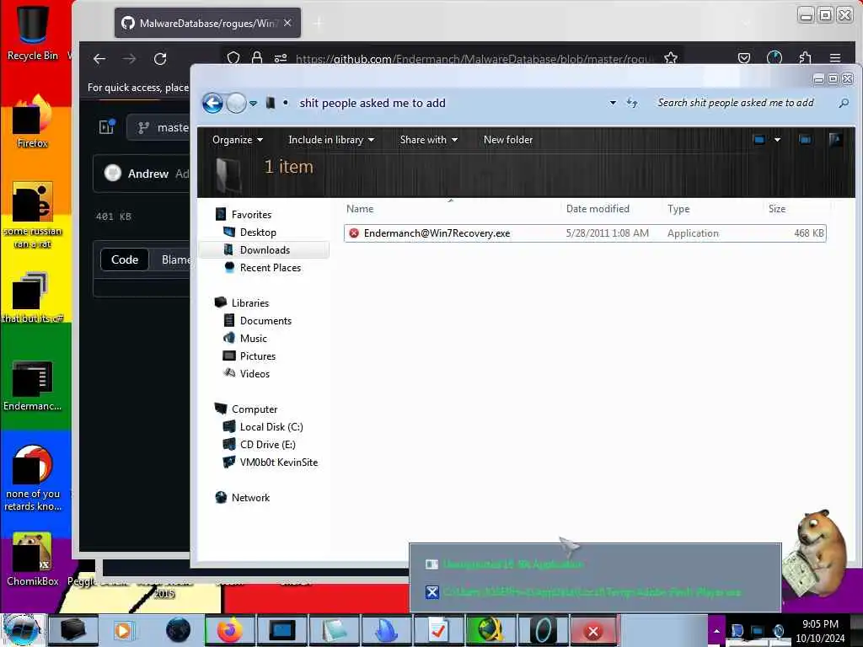This screenshot has width=863, height=647.
Task: Click the Explorer search magnifier icon
Action: point(843,103)
